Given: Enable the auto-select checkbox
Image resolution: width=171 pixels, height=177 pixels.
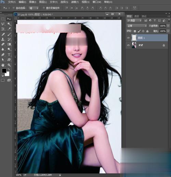Looking at the screenshot, I should click(x=14, y=8).
